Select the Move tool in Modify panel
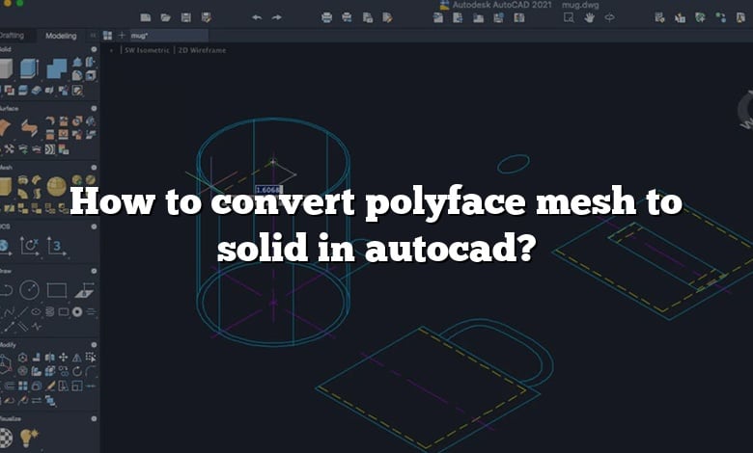Image resolution: width=753 pixels, height=453 pixels. 63,358
